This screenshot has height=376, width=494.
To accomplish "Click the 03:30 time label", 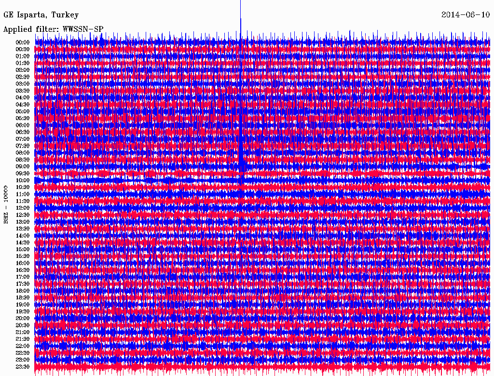I will coord(23,91).
